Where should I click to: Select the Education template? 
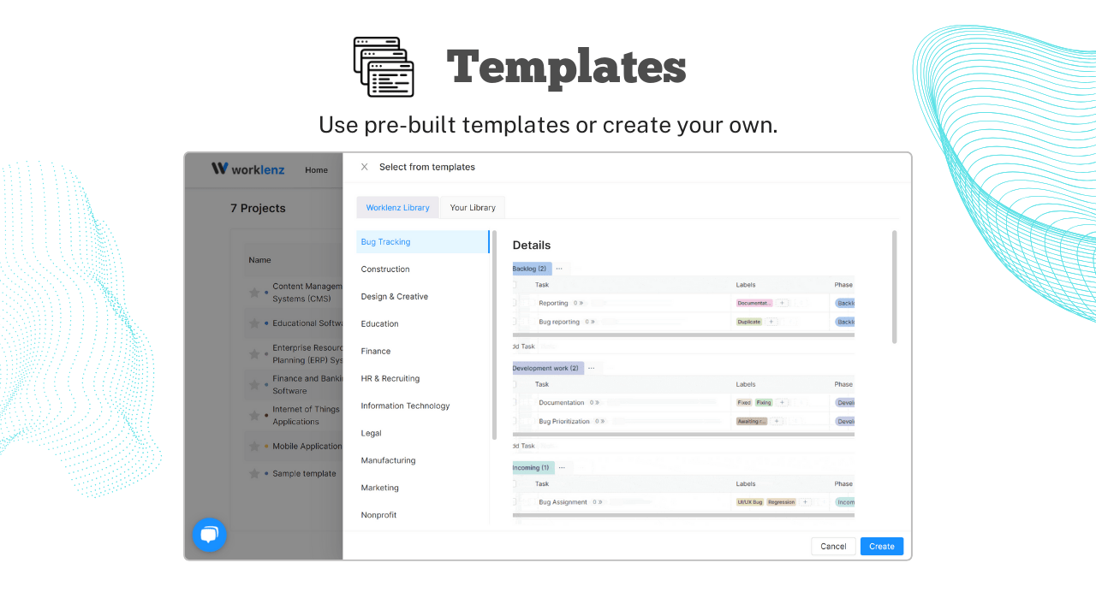click(422, 324)
